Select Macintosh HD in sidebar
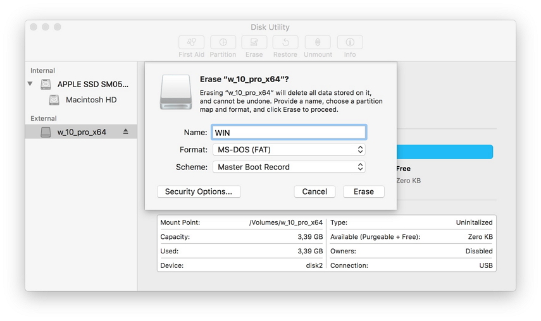Screen dimensions: 541x321 (82, 100)
